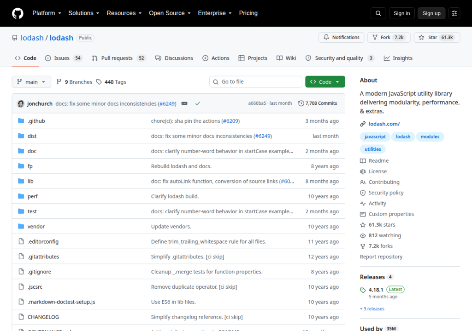This screenshot has height=331, width=472.
Task: Click the vendor folder icon
Action: pyautogui.click(x=21, y=226)
